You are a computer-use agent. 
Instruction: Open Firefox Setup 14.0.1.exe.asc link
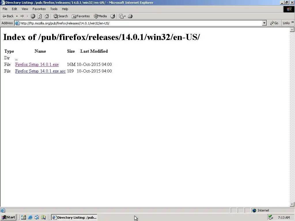pos(40,71)
